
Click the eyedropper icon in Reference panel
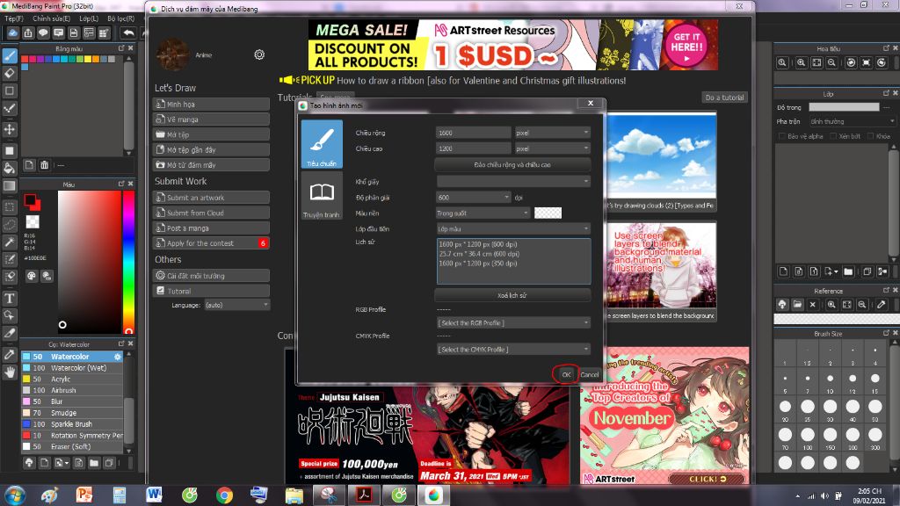point(881,305)
